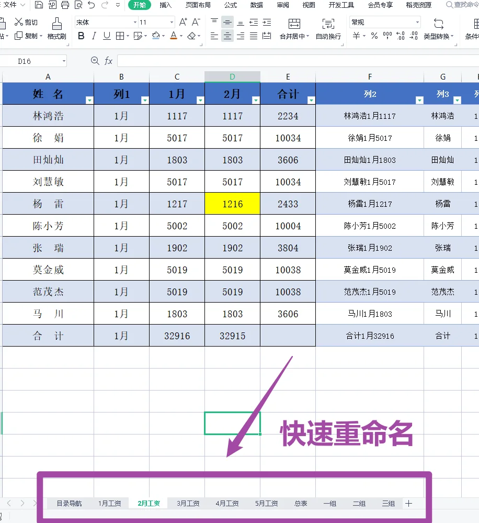Open the 3月工资 sheet tab
Viewport: 479px width, 523px height.
(188, 504)
